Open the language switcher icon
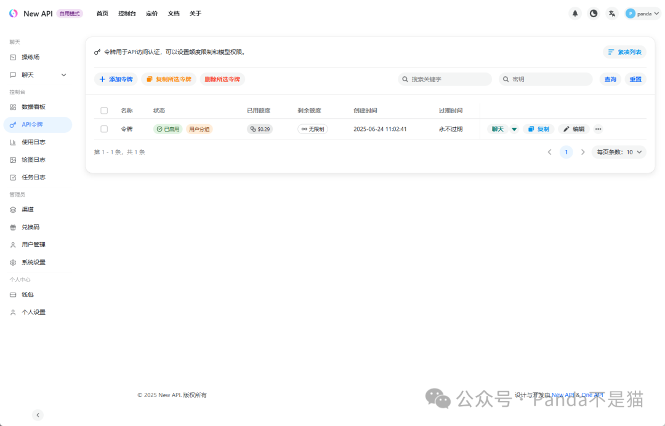665x426 pixels. 611,14
